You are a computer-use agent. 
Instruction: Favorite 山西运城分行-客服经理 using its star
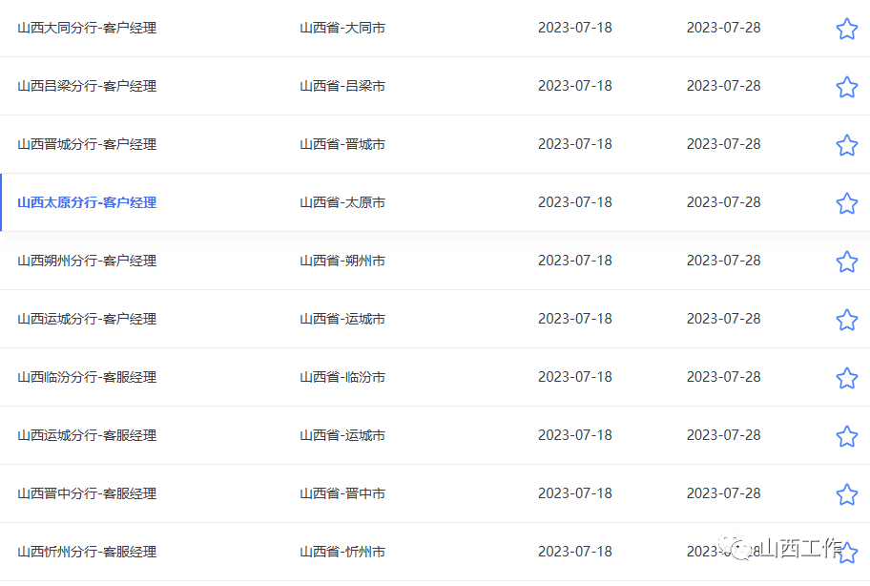coord(847,437)
